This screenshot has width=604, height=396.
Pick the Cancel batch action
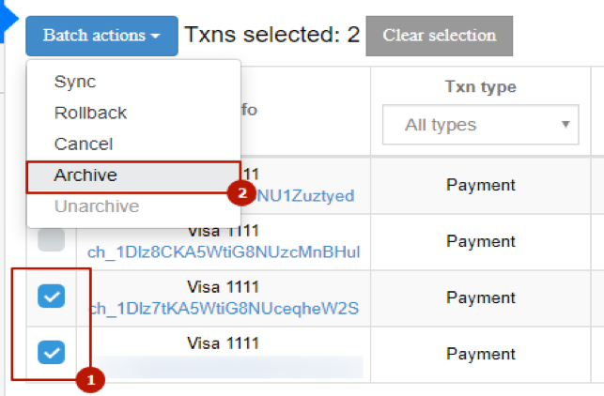click(x=84, y=144)
